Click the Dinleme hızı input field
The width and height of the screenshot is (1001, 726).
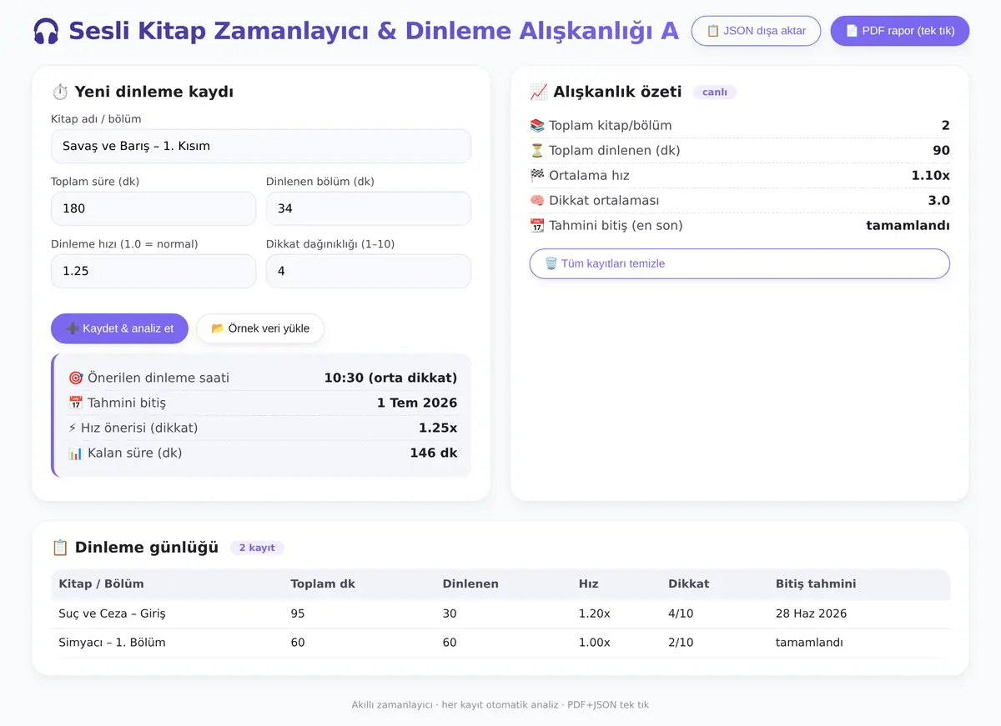point(153,271)
